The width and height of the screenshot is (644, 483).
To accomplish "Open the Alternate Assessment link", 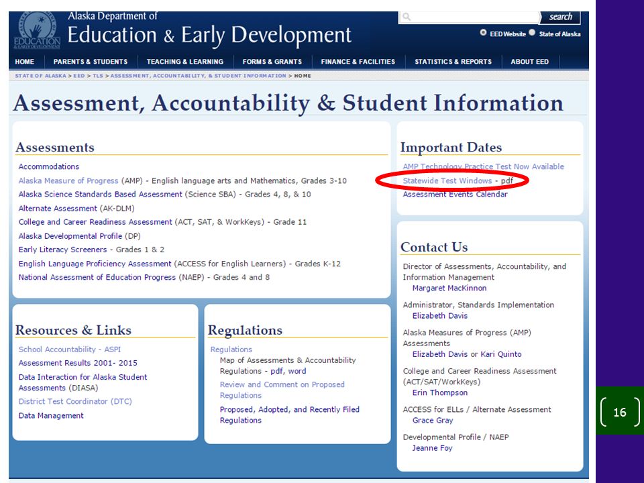I will [x=58, y=208].
